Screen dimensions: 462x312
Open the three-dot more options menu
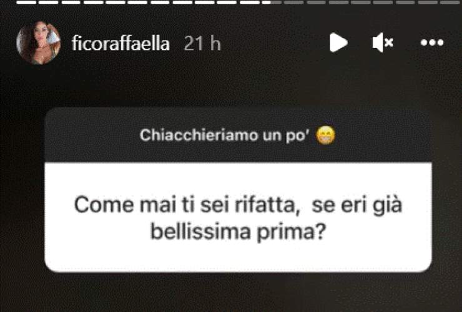432,42
